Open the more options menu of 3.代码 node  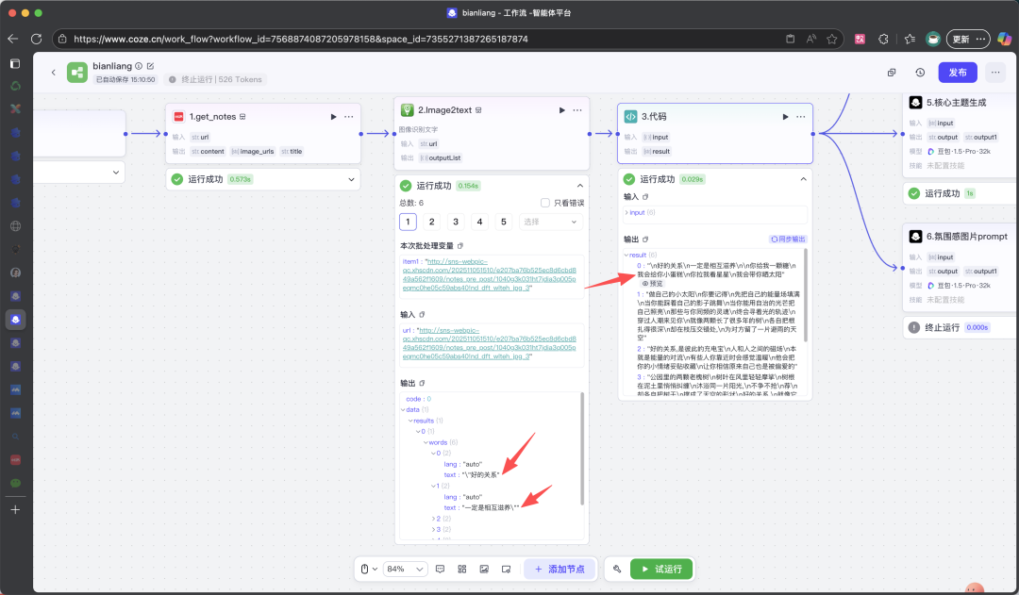801,117
